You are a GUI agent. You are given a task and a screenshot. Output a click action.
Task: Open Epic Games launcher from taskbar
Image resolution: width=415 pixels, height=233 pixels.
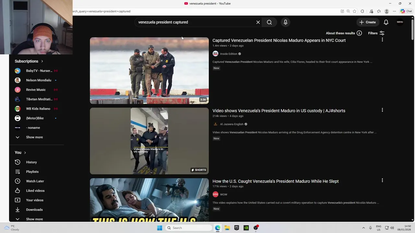point(237,228)
